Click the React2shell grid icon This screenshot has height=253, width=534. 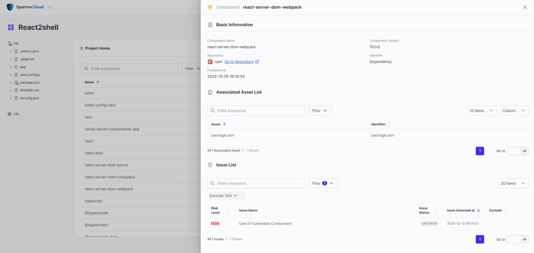(x=10, y=27)
